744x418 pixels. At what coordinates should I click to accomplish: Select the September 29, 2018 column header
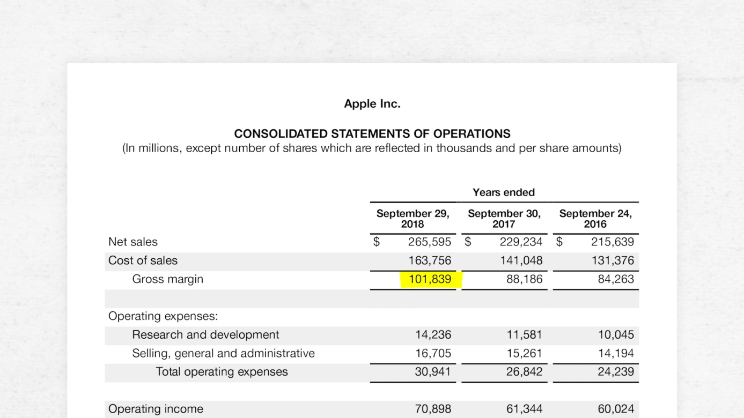point(412,219)
